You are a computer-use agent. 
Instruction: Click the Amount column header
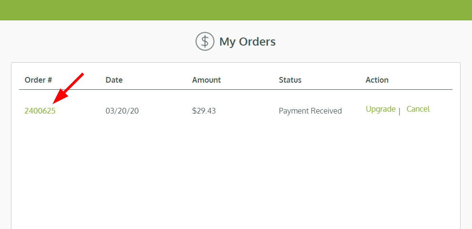click(x=206, y=80)
